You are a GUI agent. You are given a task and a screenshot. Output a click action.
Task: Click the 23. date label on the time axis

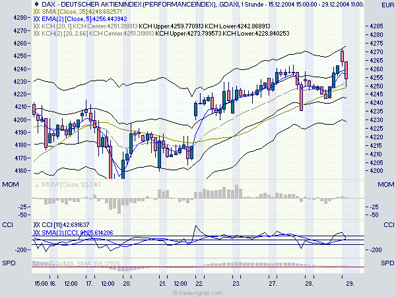[x=236, y=284]
